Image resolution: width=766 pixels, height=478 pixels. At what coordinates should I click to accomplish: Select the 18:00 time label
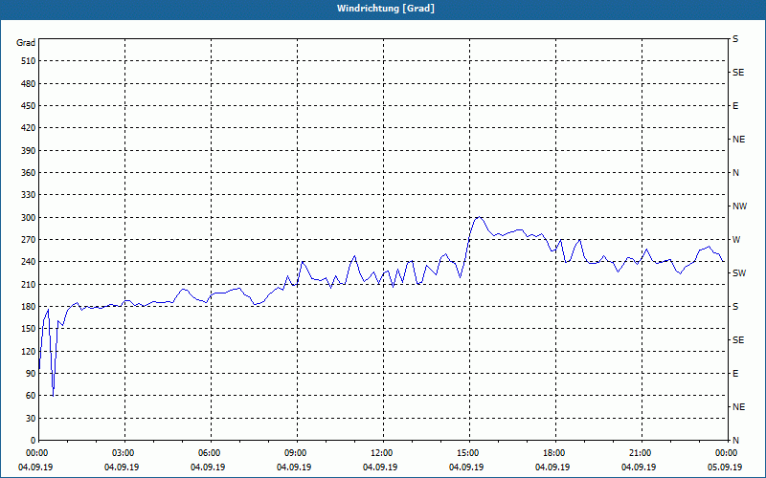click(x=555, y=453)
